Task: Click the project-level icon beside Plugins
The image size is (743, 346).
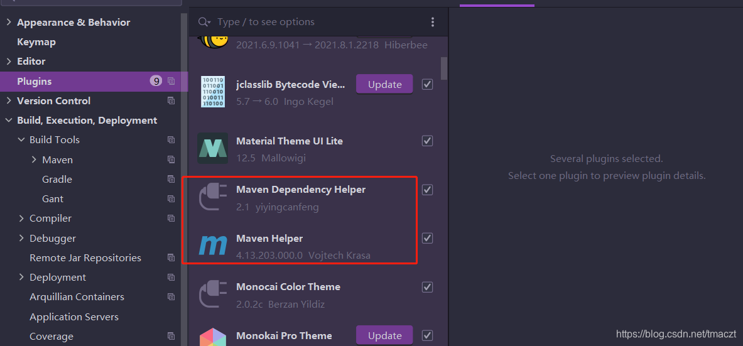Action: pyautogui.click(x=171, y=81)
